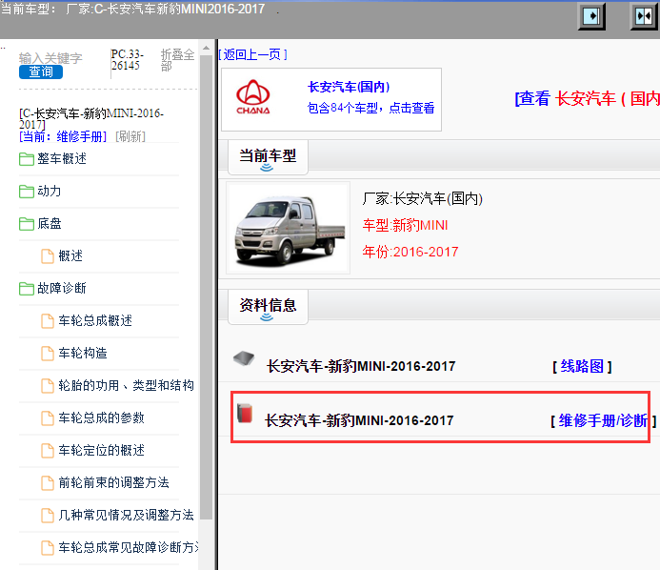660x570 pixels.
Task: Open the 整车概述 folder
Action: (62, 159)
